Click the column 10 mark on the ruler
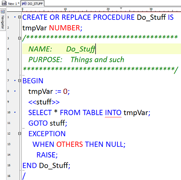This screenshot has width=181, height=180. 65,9
